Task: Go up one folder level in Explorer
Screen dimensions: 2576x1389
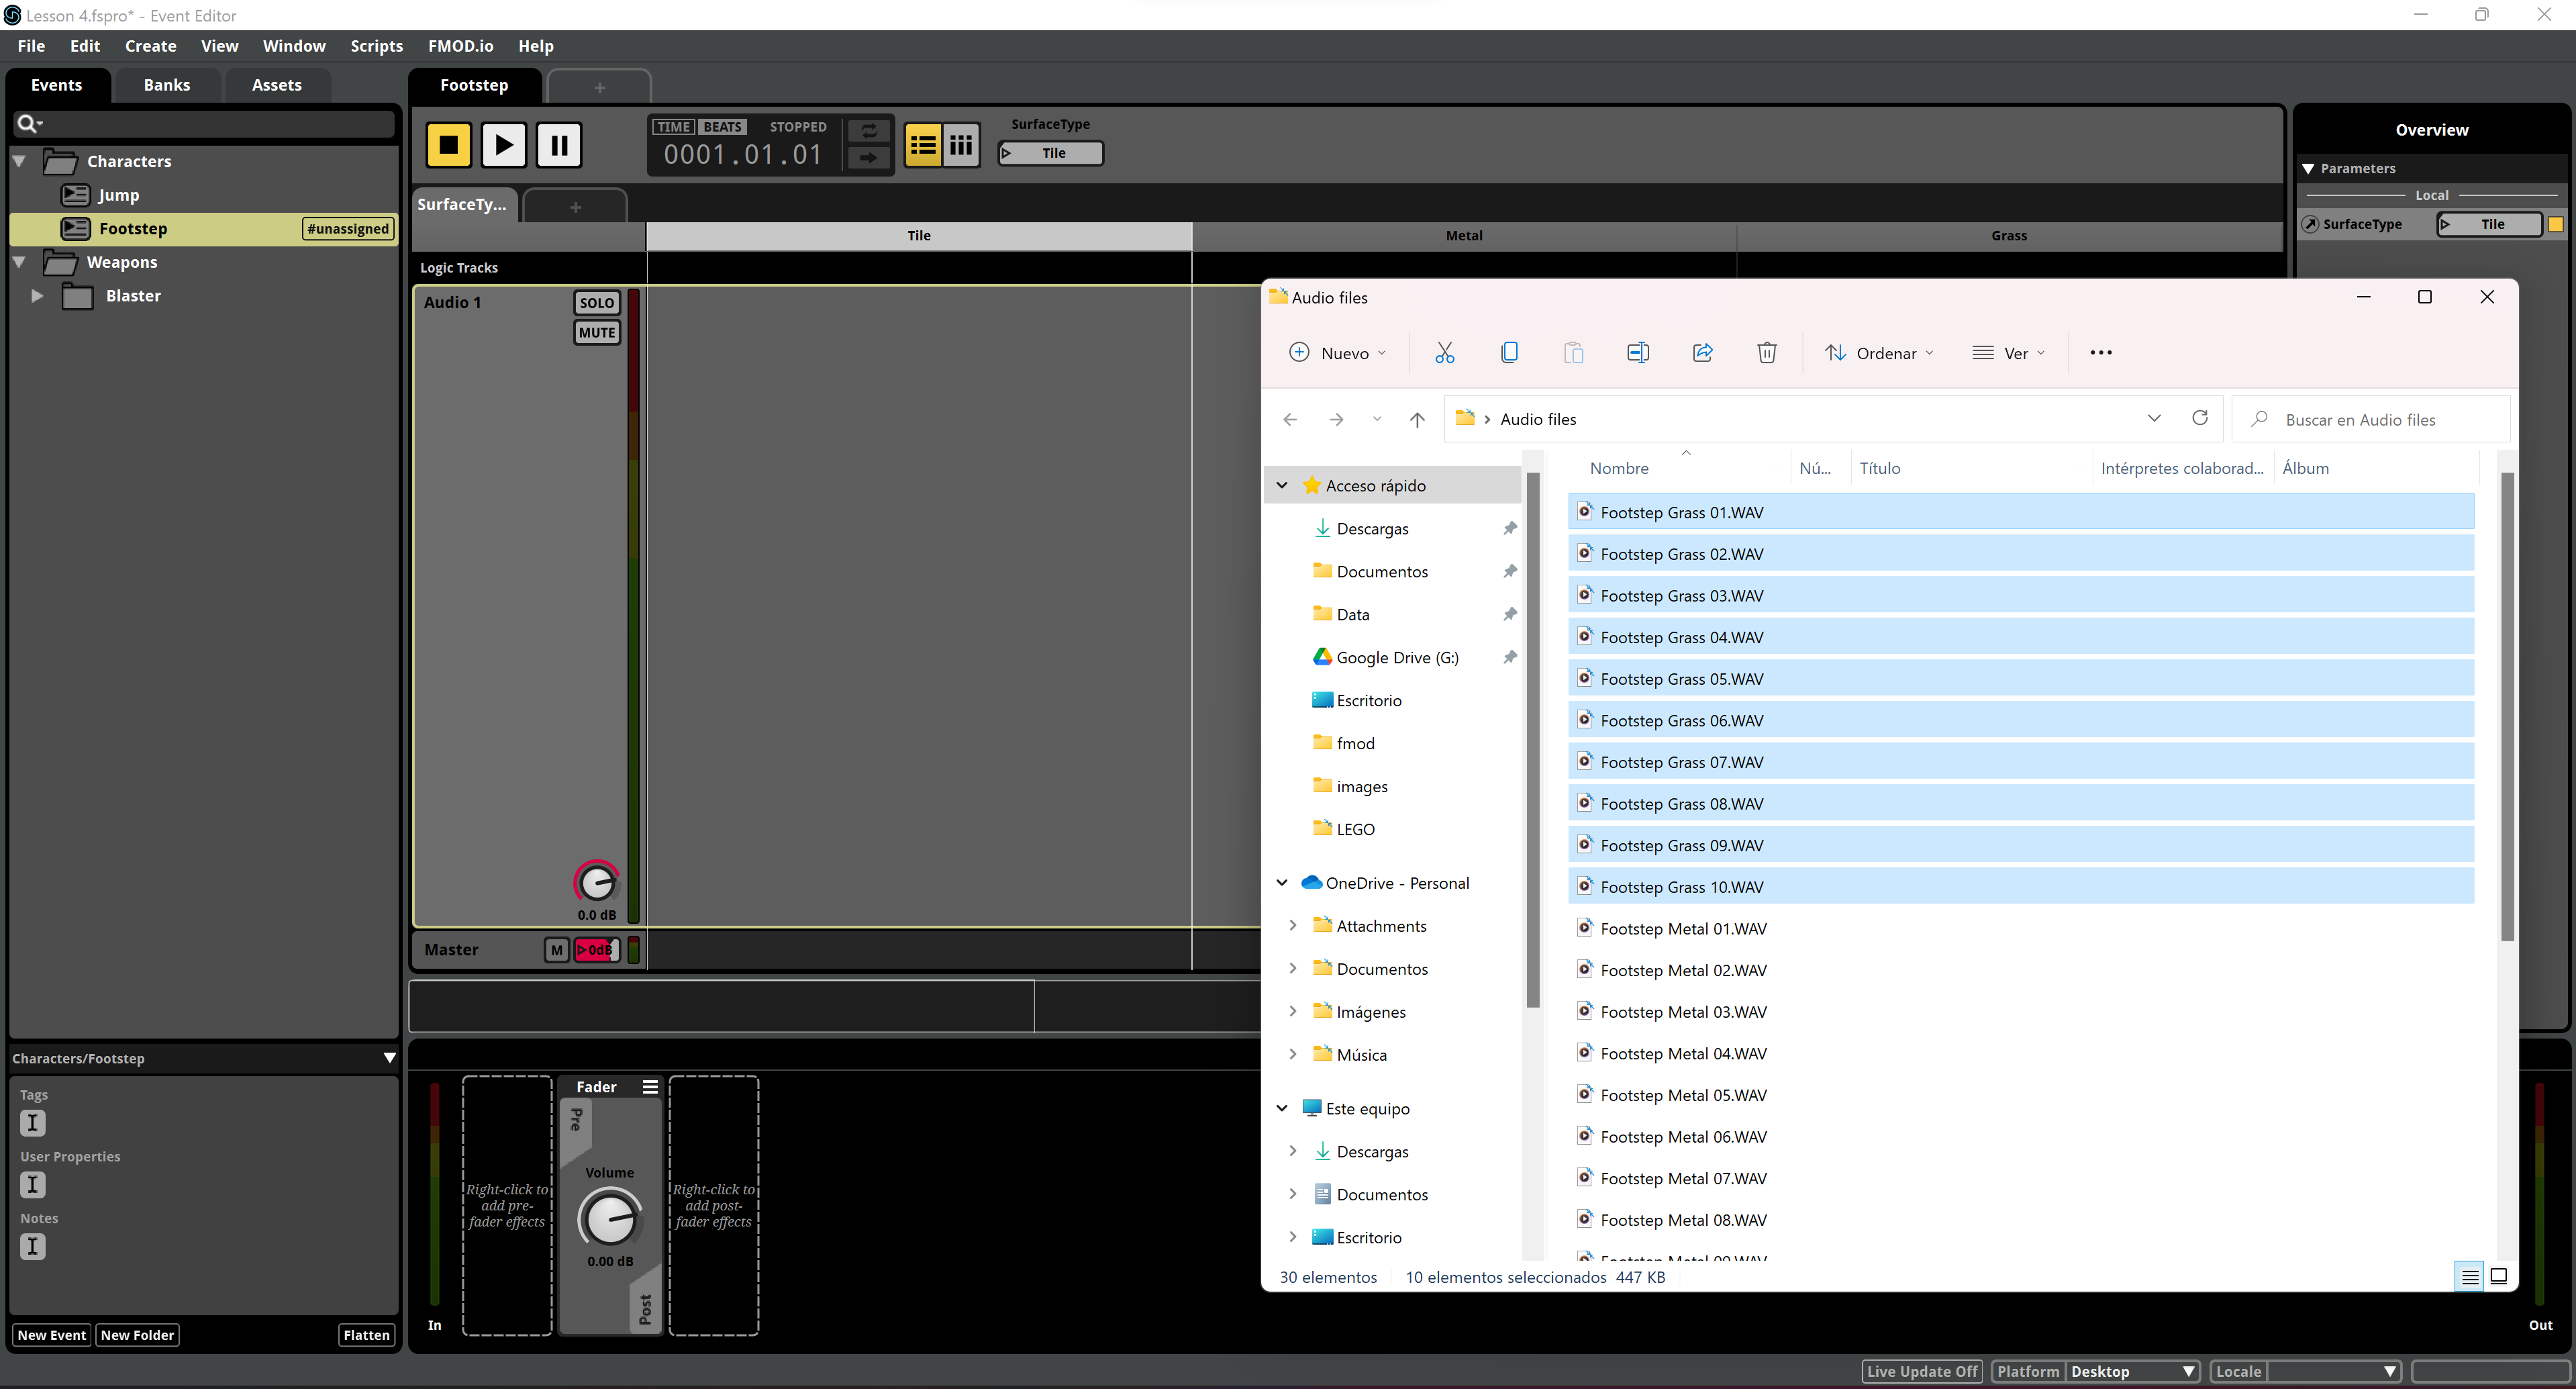Action: tap(1417, 419)
